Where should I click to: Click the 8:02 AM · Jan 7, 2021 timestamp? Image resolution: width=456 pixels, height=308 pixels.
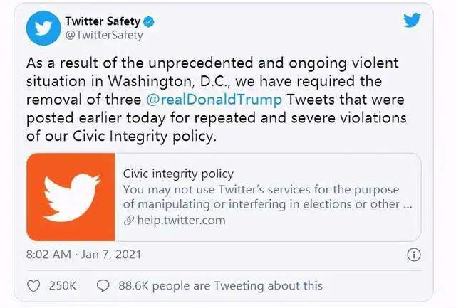83,254
